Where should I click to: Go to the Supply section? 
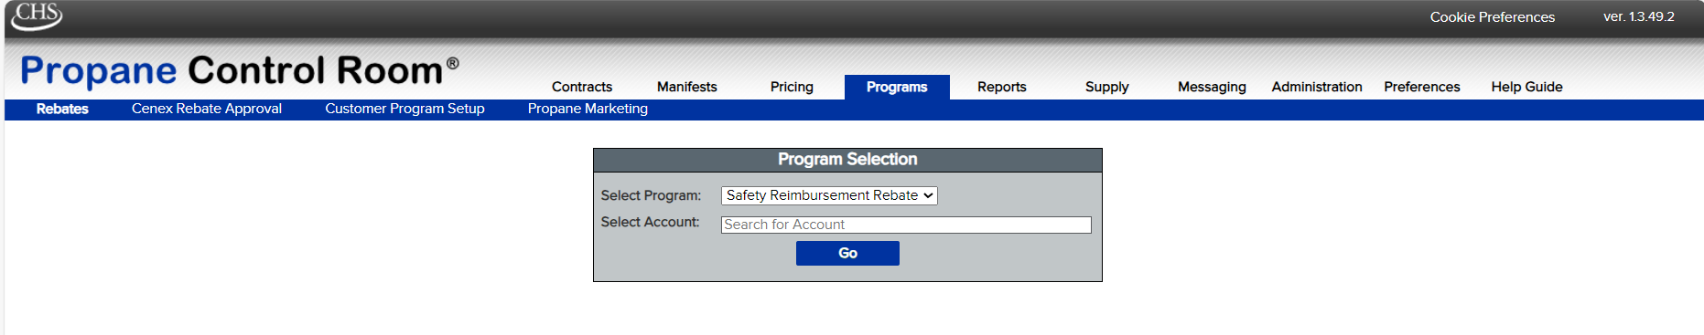pos(1107,87)
